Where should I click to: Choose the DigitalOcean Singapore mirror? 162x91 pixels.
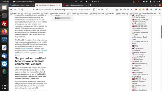[138, 60]
